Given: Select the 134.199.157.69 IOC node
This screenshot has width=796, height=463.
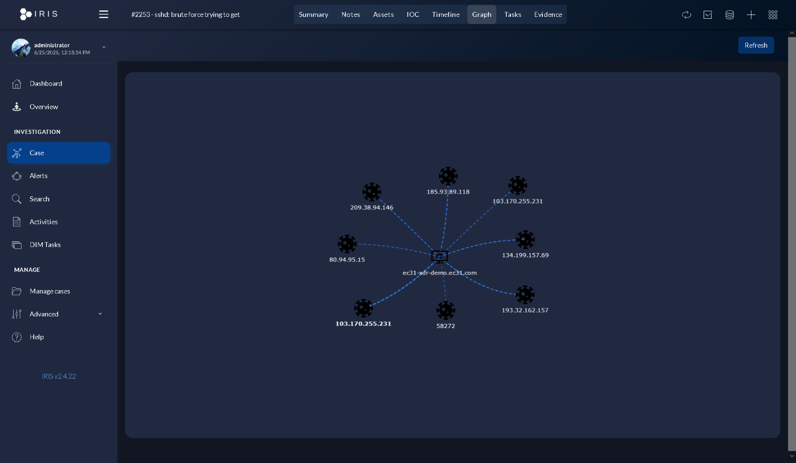Looking at the screenshot, I should tap(526, 240).
